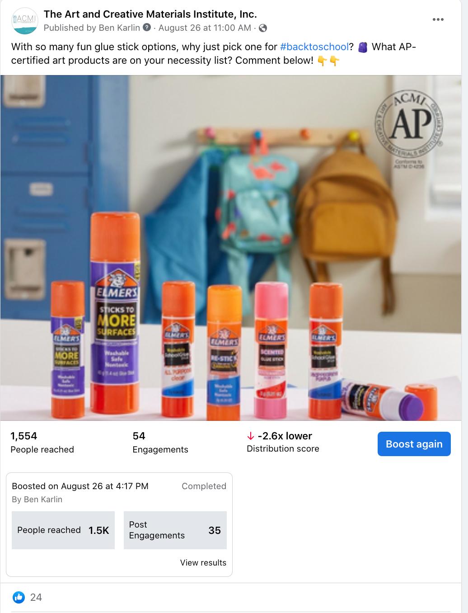Click the boosted People reached 1.5K box
Screen dimensions: 468x613
(x=63, y=530)
